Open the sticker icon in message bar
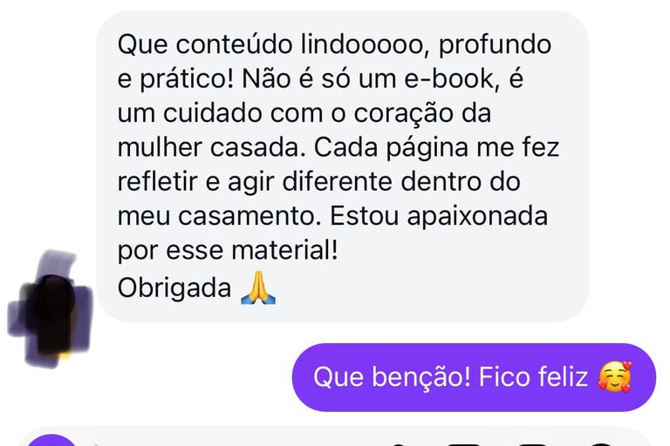 [x=533, y=444]
